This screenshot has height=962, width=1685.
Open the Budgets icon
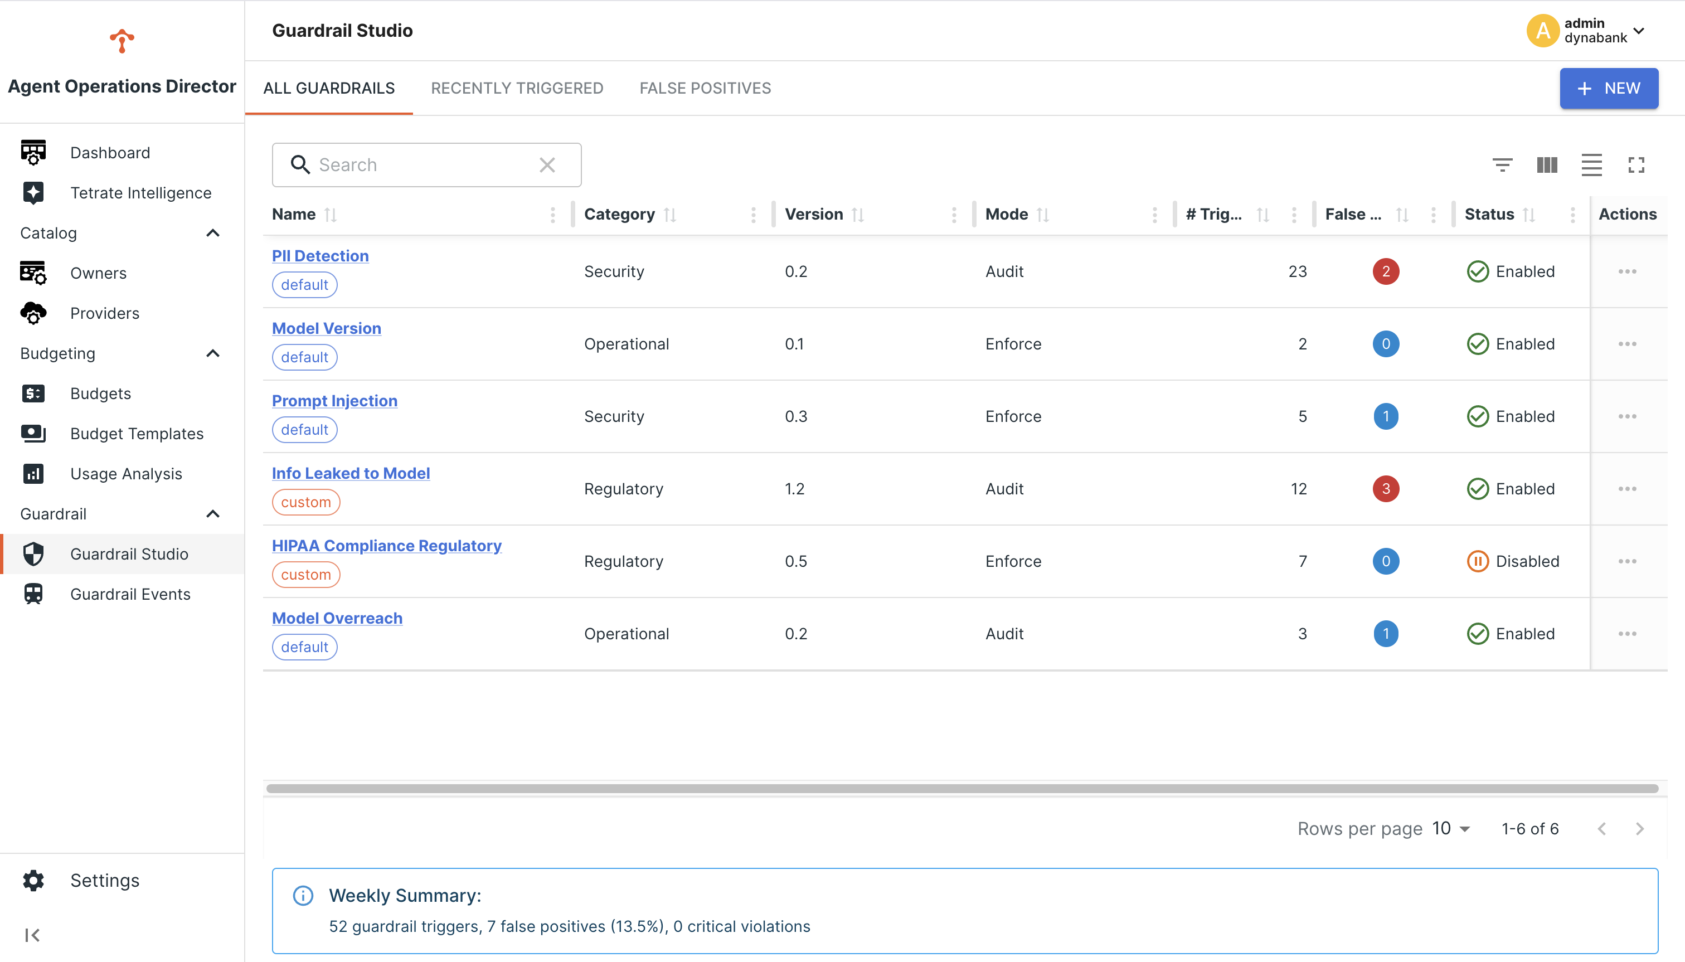click(33, 394)
